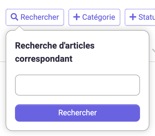Launch article search using the filled purple button
Screen dimensions: 155x136
77,113
